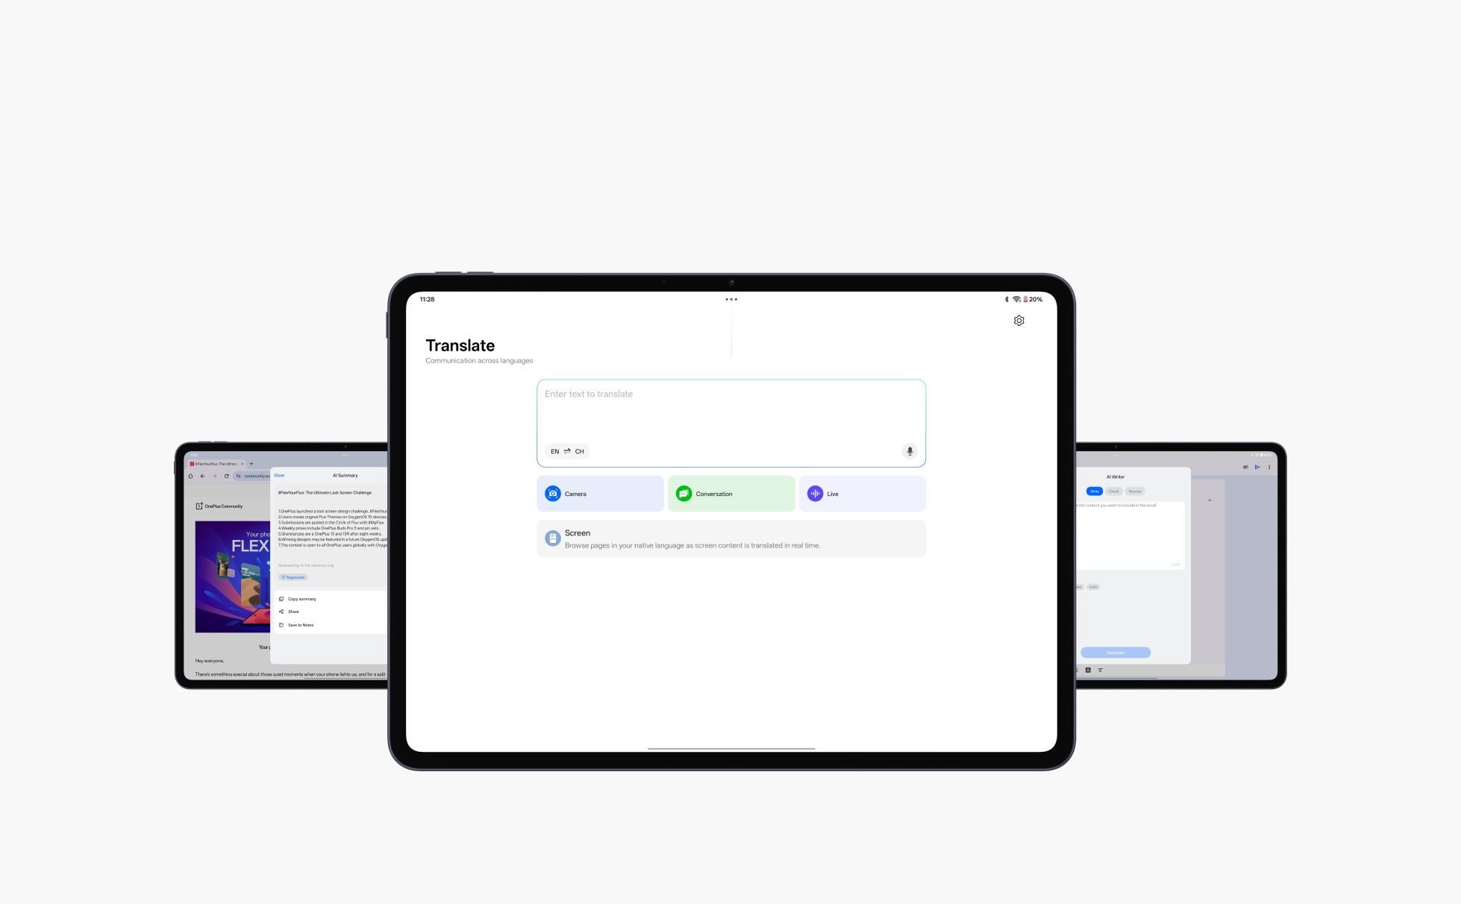Open Translate settings gear icon
Viewport: 1461px width, 904px height.
(1019, 321)
